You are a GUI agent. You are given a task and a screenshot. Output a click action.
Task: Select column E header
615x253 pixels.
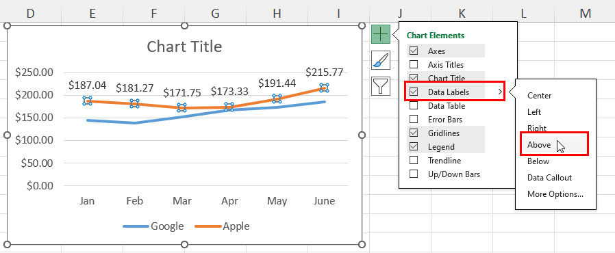point(92,13)
